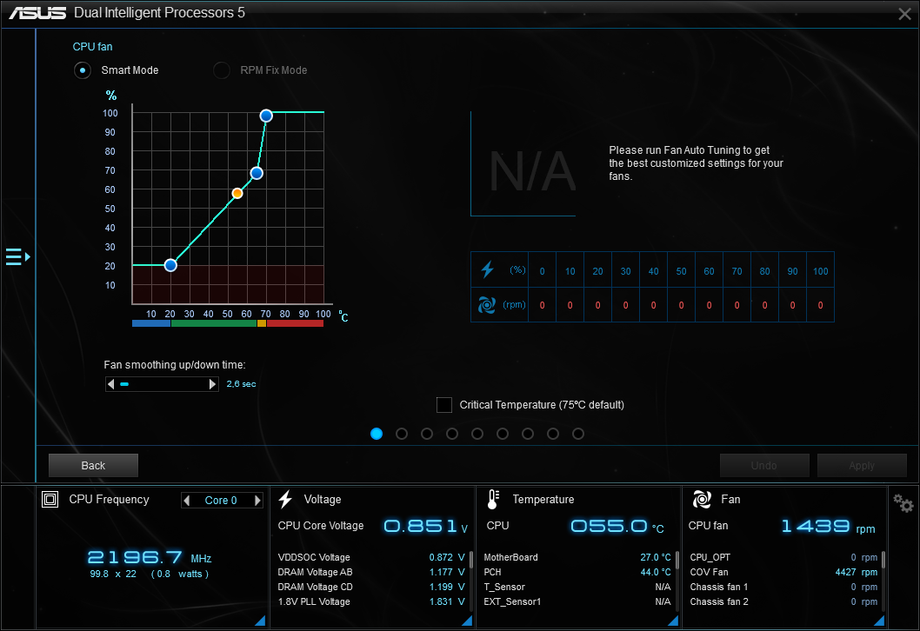Click the 2,6 sec smoothing time value

[x=241, y=384]
